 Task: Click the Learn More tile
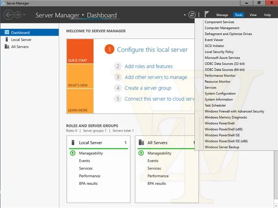tap(80, 101)
